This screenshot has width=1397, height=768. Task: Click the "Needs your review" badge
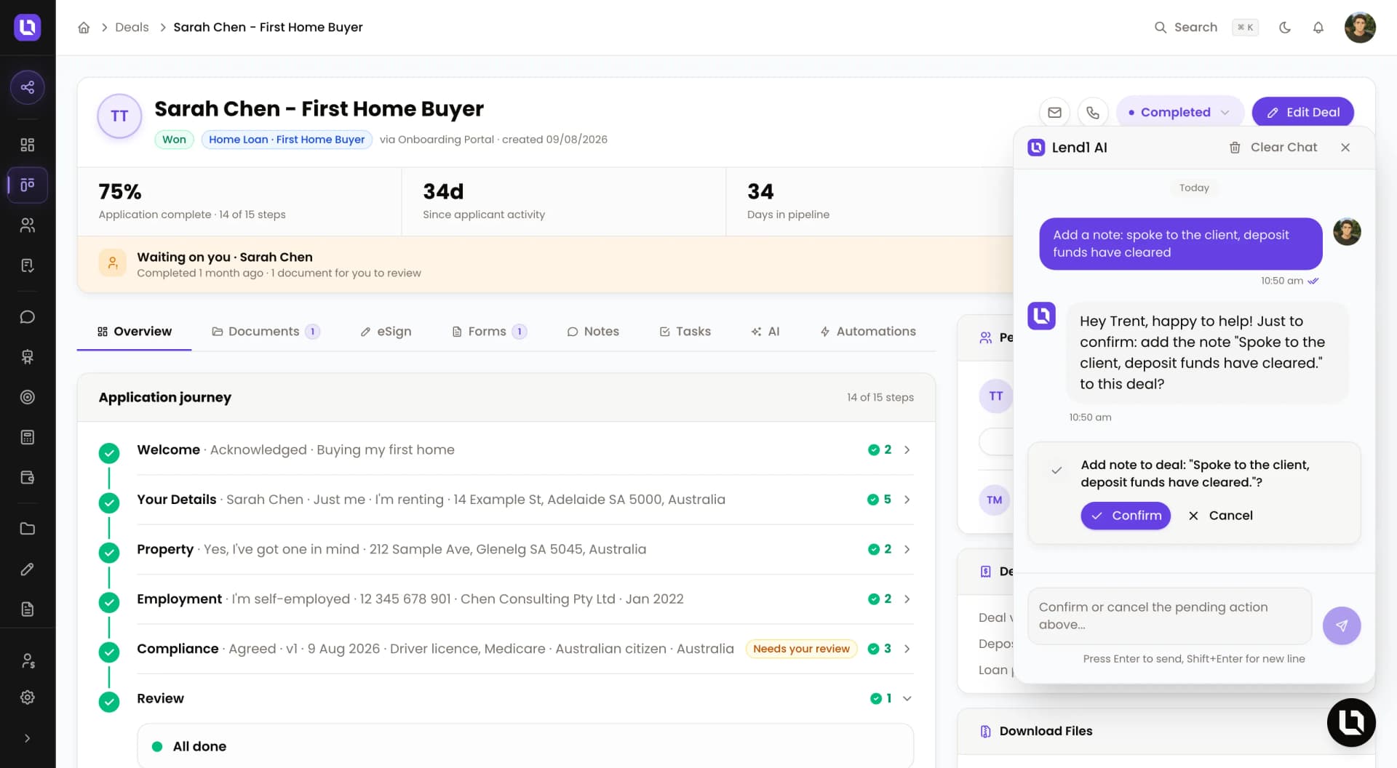click(x=801, y=649)
